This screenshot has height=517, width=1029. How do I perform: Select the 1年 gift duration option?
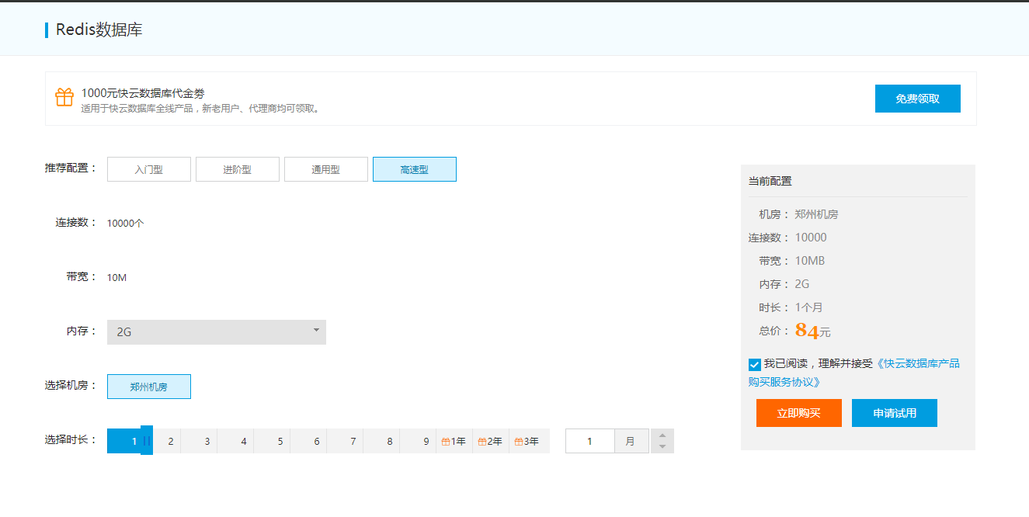454,441
